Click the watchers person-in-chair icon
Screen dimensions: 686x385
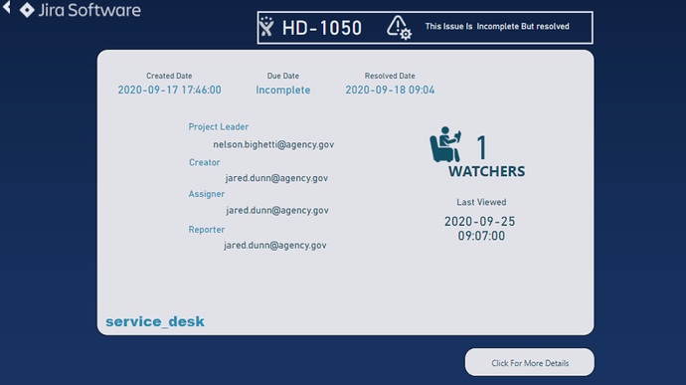pos(445,144)
